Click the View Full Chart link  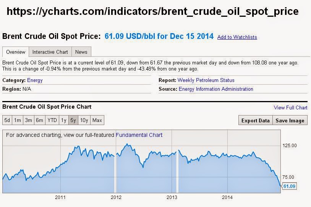pyautogui.click(x=290, y=108)
